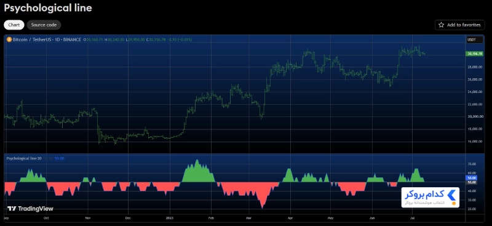Click the Psychological line 20 indicator label
492x226 pixels.
(x=24, y=158)
